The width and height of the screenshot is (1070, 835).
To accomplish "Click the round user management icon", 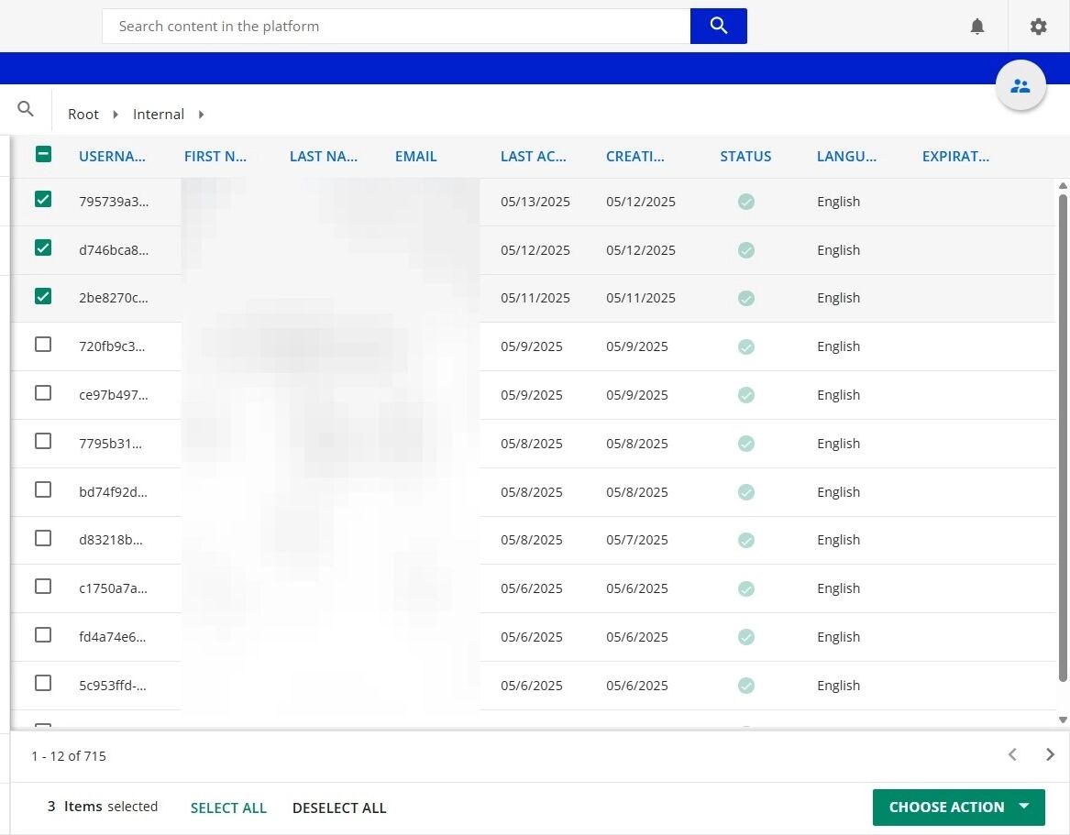I will point(1020,86).
